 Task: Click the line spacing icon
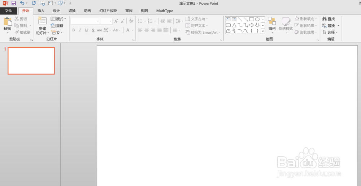(x=178, y=21)
